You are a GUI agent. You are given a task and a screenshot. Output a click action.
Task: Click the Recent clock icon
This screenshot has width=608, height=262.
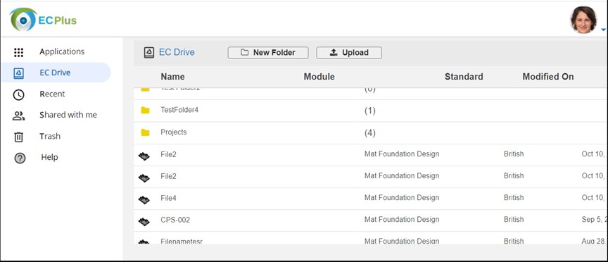pyautogui.click(x=18, y=94)
